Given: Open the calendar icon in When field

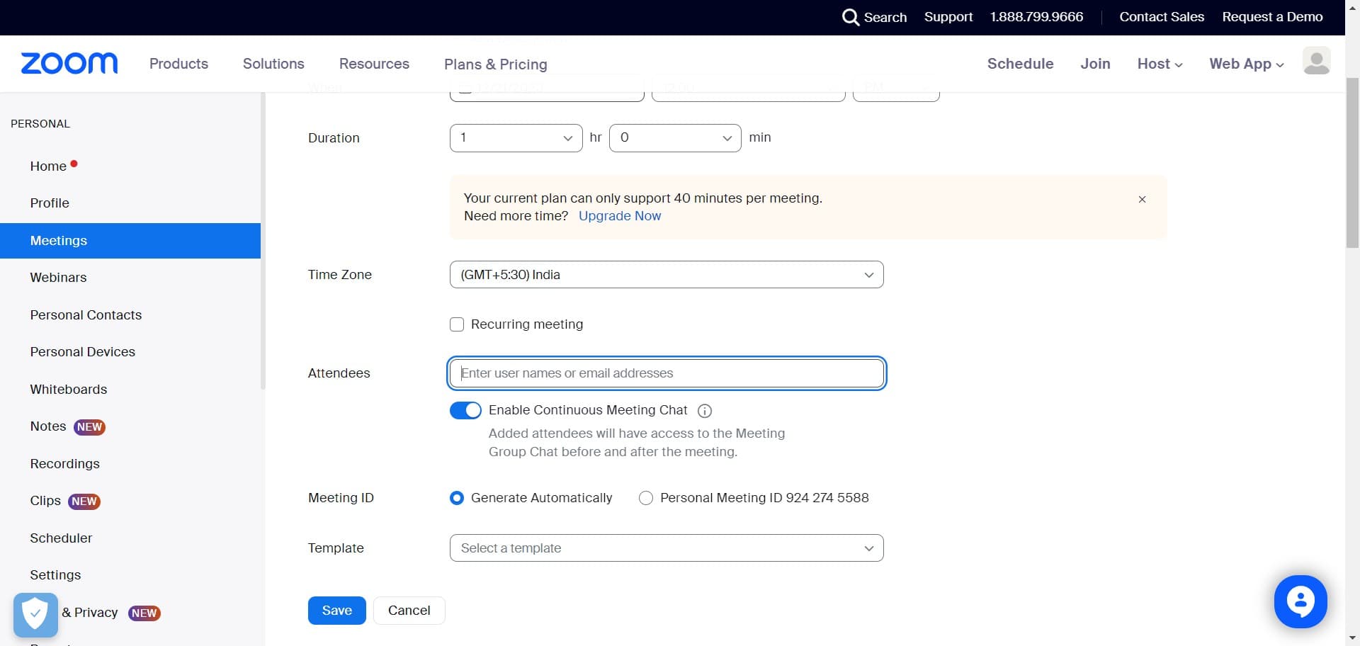Looking at the screenshot, I should [x=465, y=87].
